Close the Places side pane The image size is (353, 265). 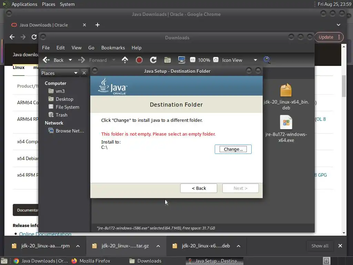pyautogui.click(x=84, y=73)
